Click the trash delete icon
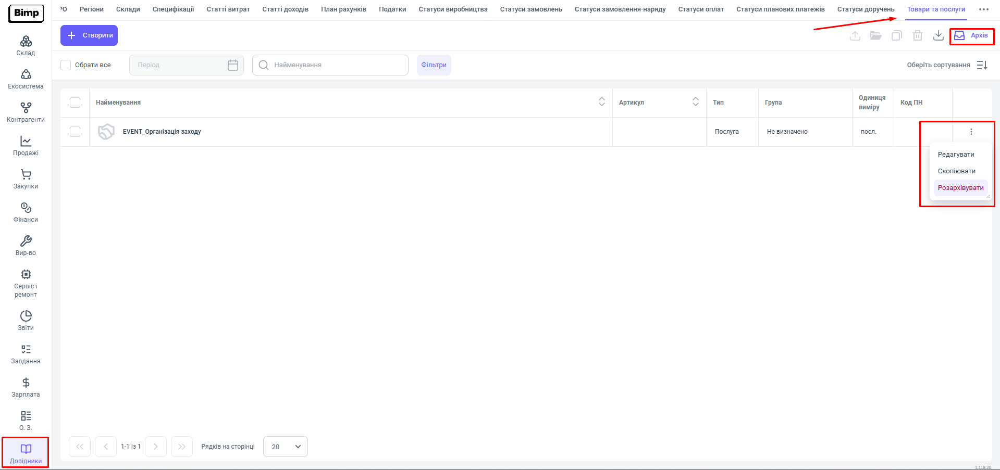The image size is (1000, 470). click(917, 35)
